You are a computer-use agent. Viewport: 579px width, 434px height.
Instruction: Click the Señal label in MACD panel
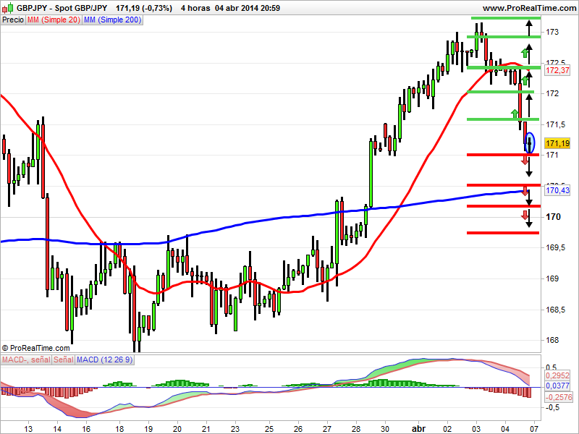click(x=64, y=359)
